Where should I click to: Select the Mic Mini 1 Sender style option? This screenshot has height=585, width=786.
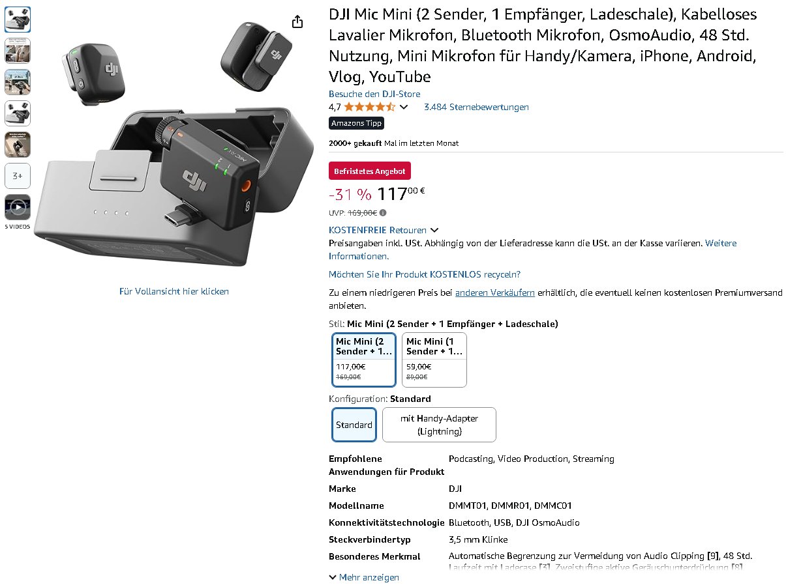(x=434, y=360)
